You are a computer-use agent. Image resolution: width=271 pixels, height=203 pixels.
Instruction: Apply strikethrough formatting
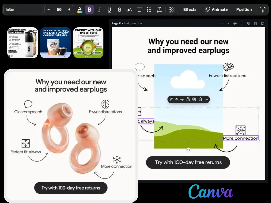tap(119, 9)
